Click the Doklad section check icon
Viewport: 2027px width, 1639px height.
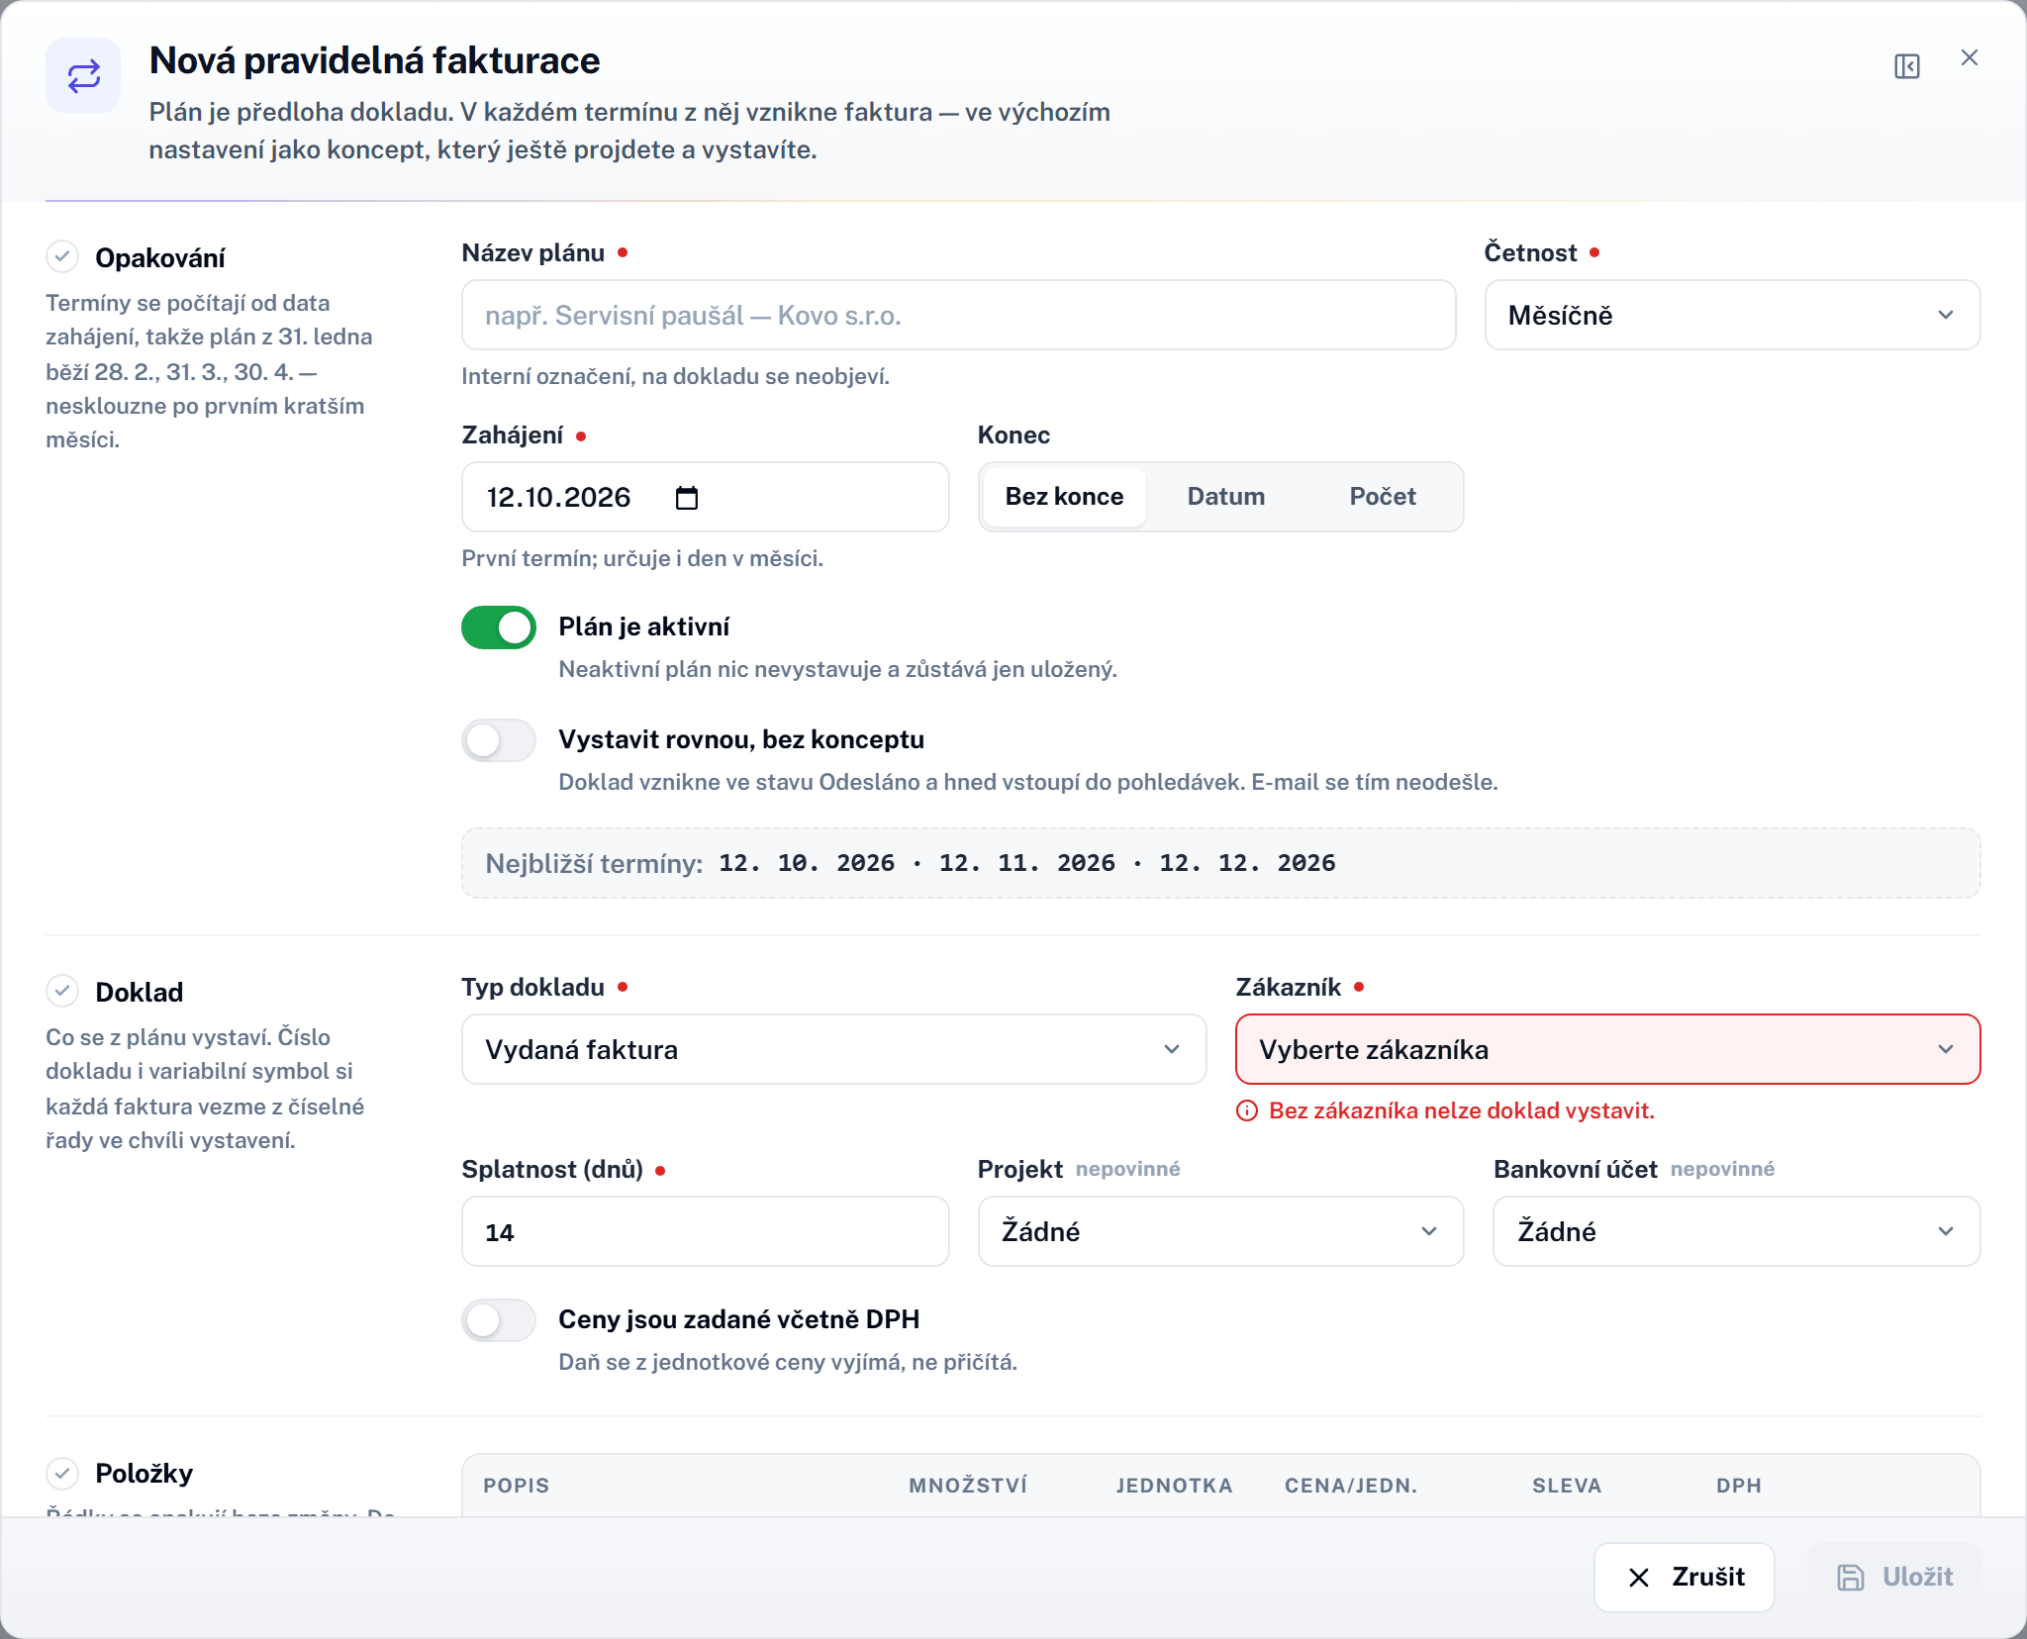(62, 991)
